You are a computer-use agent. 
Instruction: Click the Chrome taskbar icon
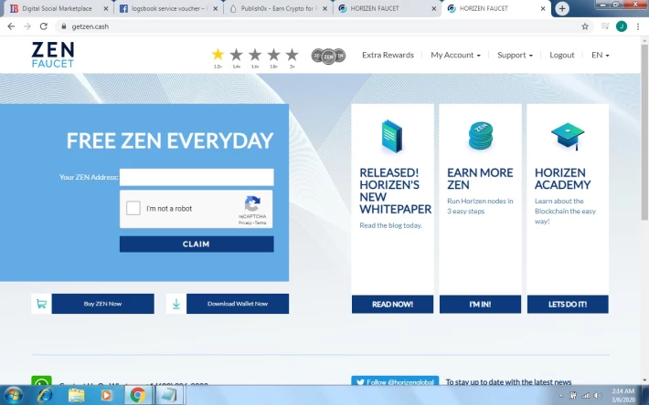[x=138, y=395]
